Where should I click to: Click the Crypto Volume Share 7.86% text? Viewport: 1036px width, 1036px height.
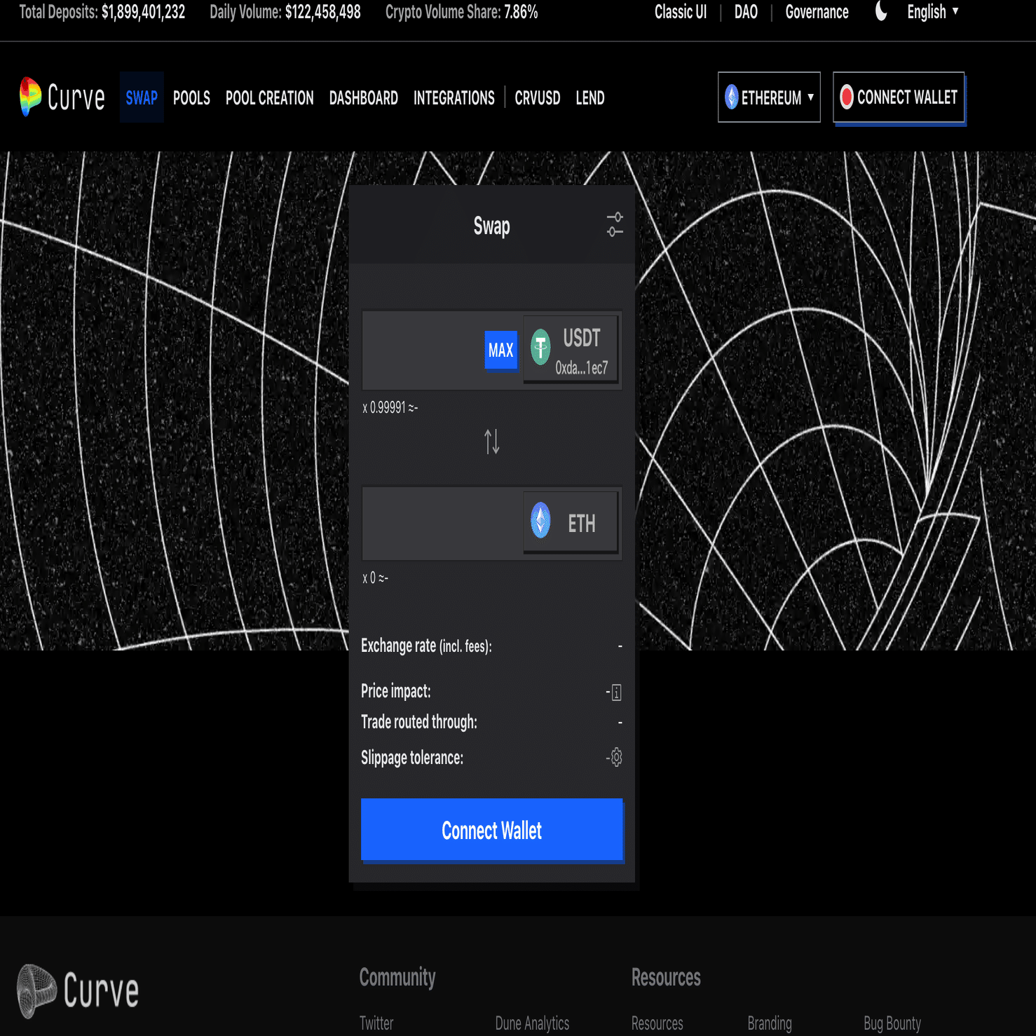coord(461,12)
